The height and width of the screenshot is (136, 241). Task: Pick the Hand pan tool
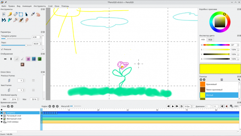click(38, 14)
